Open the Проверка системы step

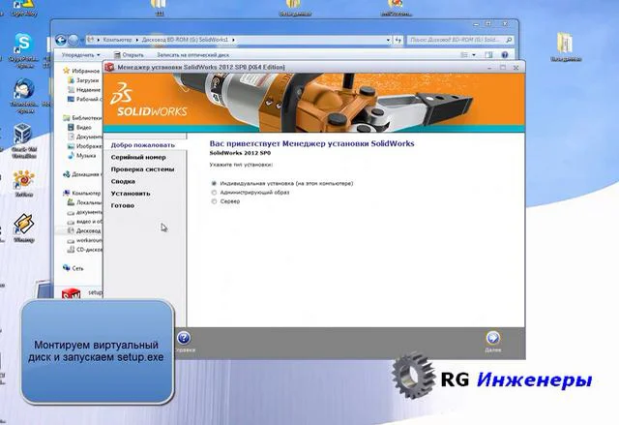[142, 169]
